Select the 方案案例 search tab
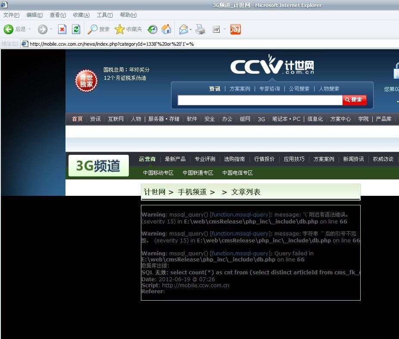Image resolution: width=399 pixels, height=339 pixels. [x=240, y=89]
